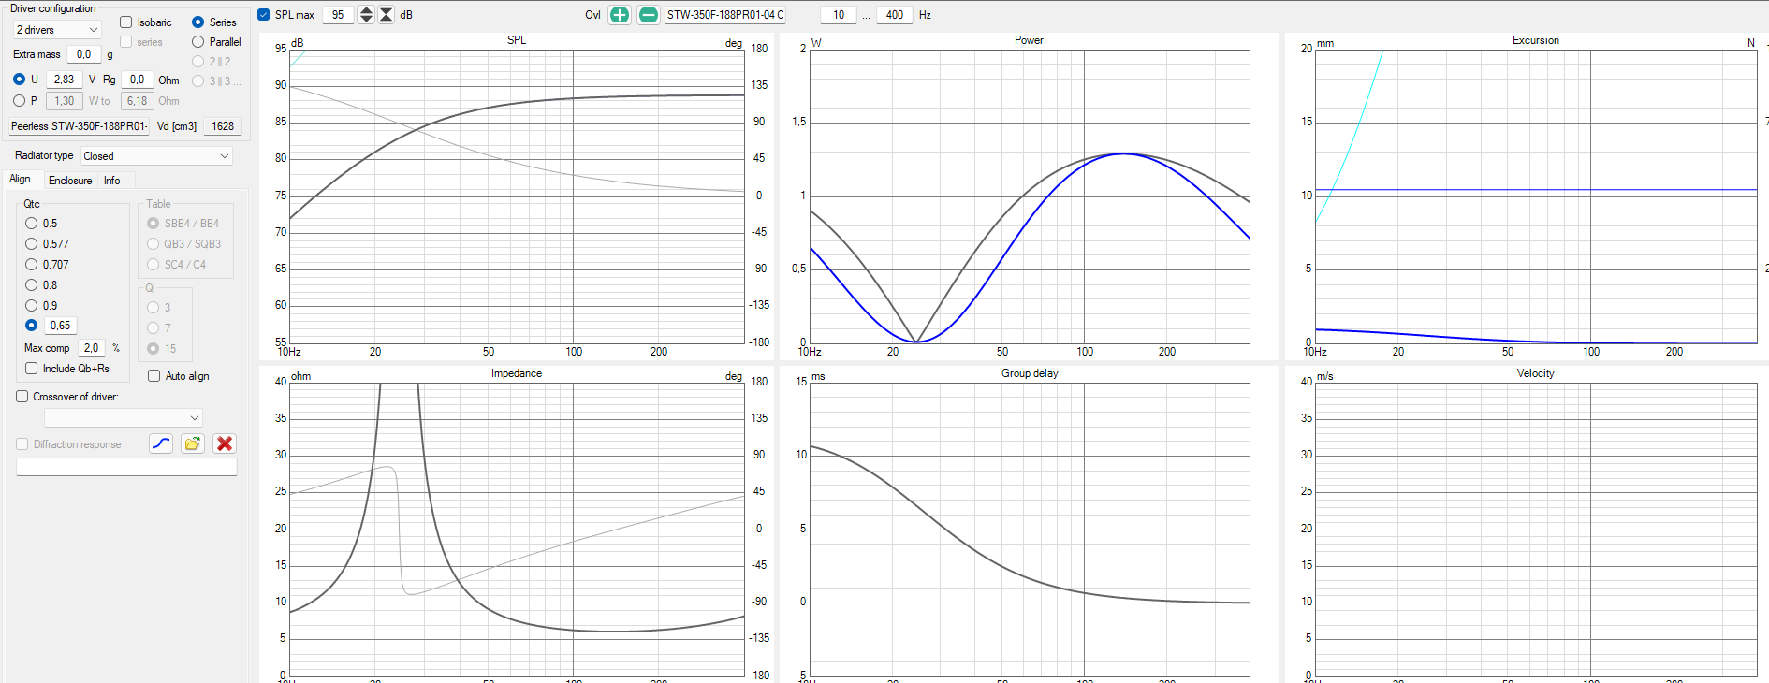Click the Extra mass input field

click(84, 54)
